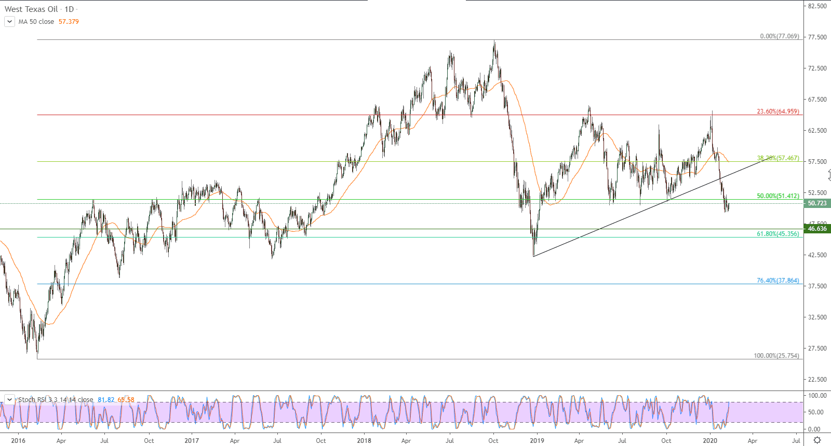Click the 2018 time axis label

coord(364,441)
